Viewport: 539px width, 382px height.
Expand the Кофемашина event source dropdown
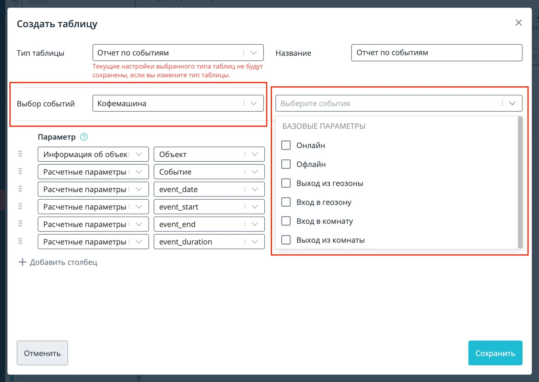(178, 103)
